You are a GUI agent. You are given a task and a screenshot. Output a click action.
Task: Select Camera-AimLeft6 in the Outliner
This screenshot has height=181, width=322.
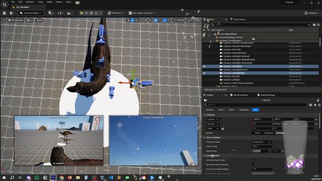(232, 50)
